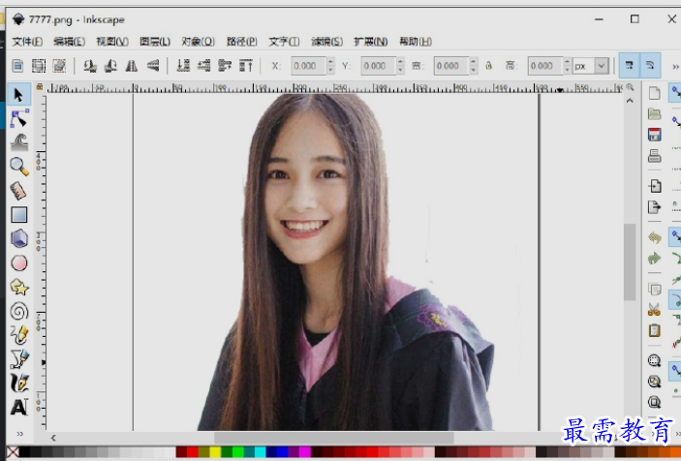Select the Spiral tool
The image size is (681, 461).
(x=19, y=311)
